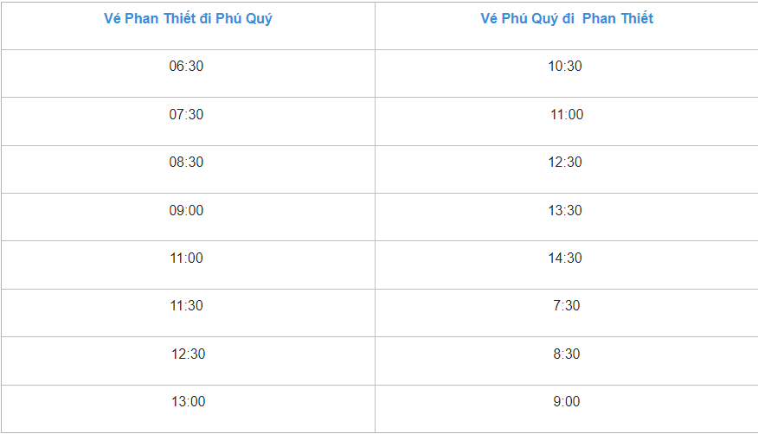Select the 14:30 time in right column

click(565, 258)
